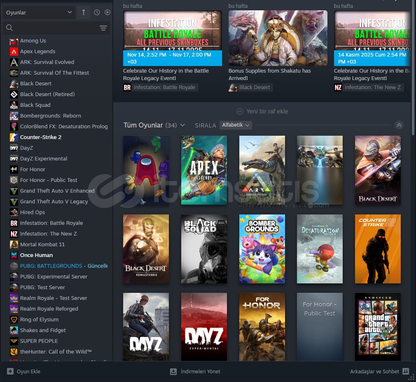
Task: Open the Counter-Strike 2 cover art
Action: (378, 249)
